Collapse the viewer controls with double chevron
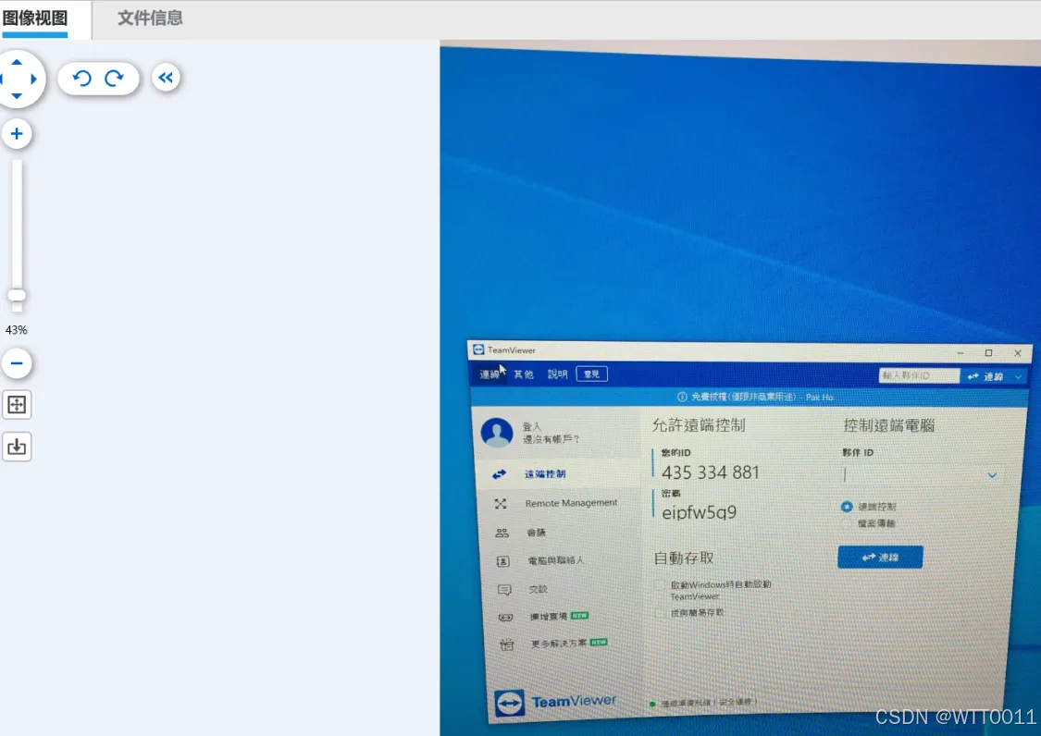This screenshot has width=1041, height=736. (x=166, y=78)
